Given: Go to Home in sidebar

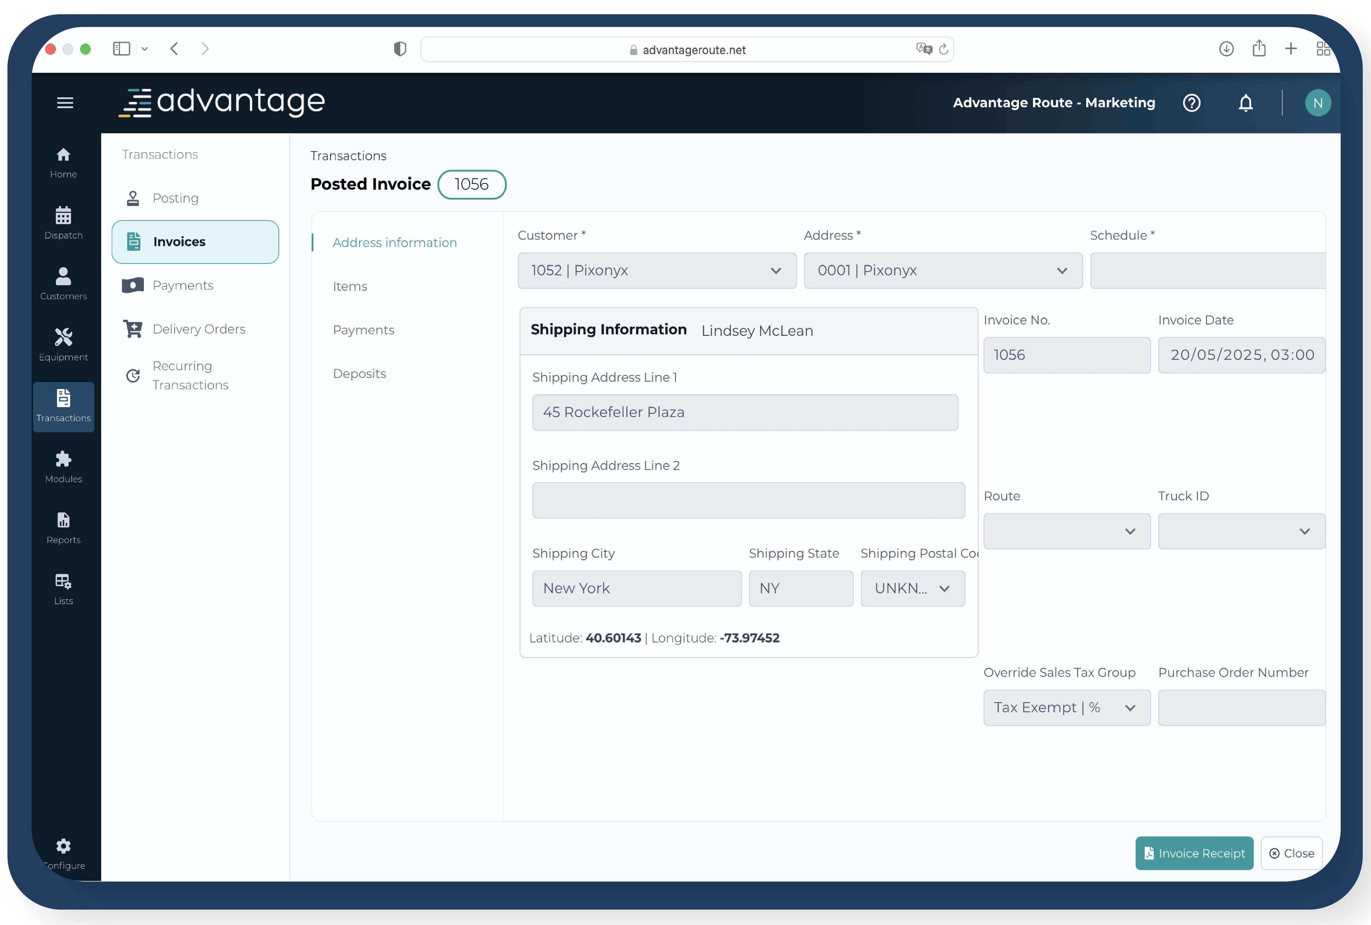Looking at the screenshot, I should [x=63, y=163].
